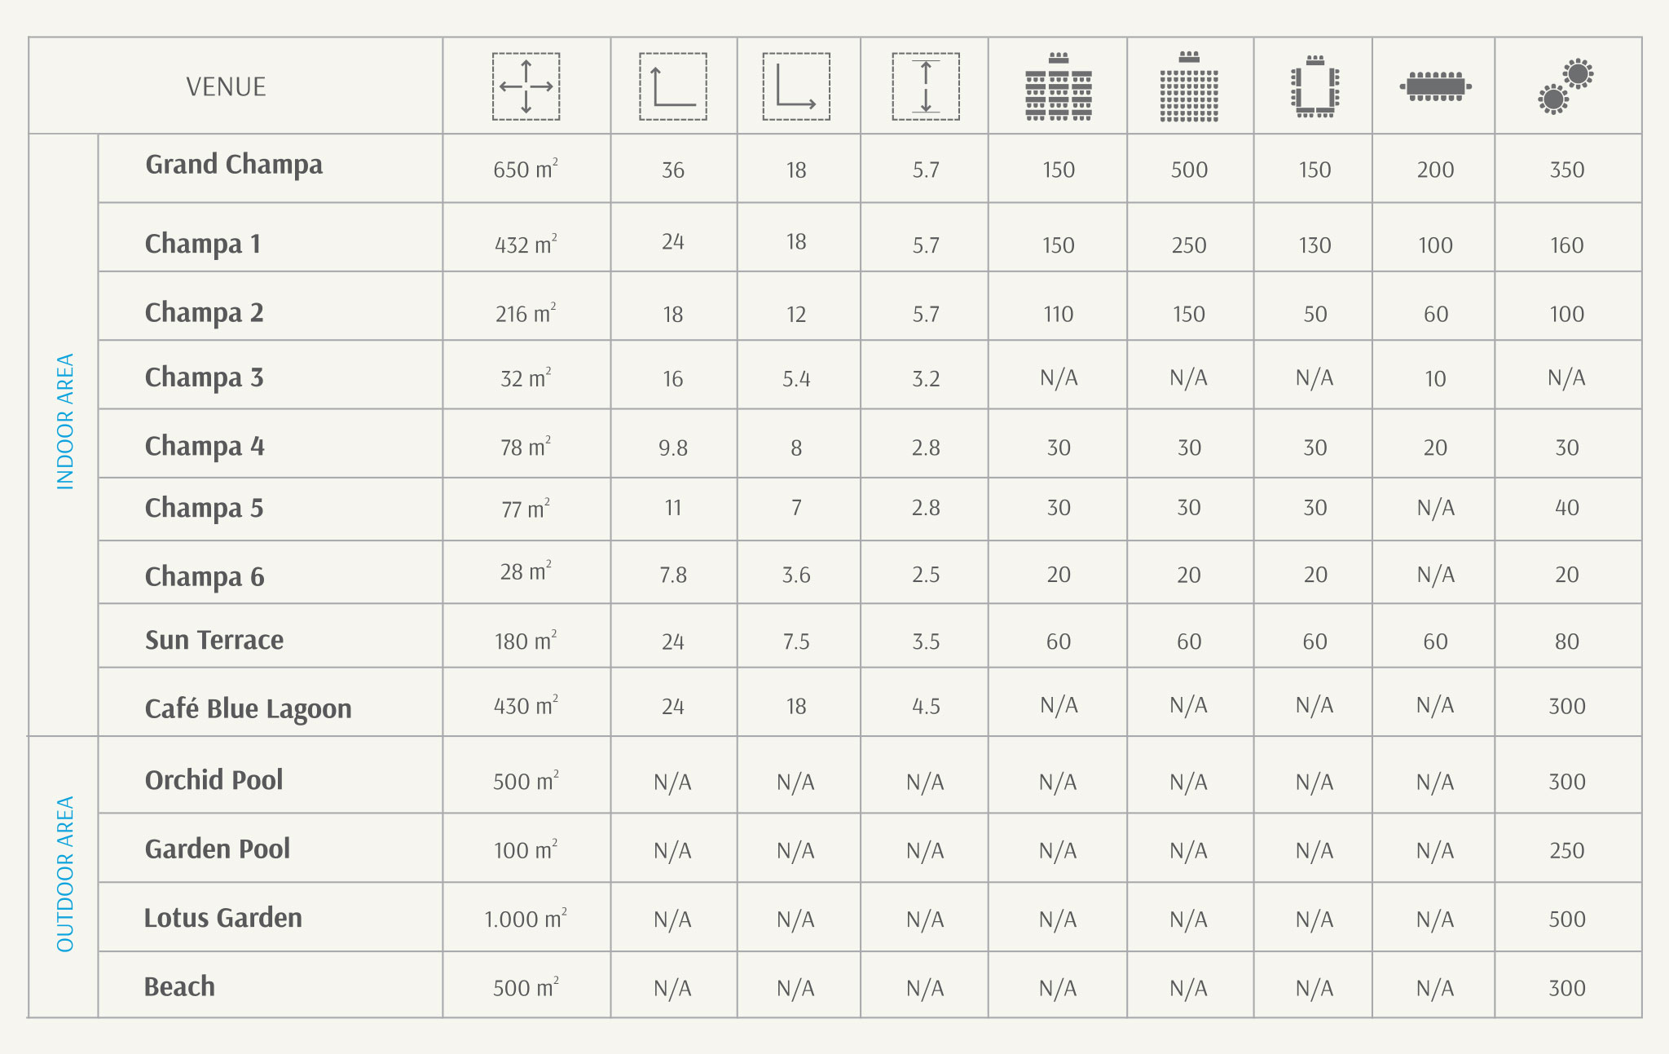Click the INDOOR AREA vertical label
This screenshot has width=1669, height=1054.
65,421
